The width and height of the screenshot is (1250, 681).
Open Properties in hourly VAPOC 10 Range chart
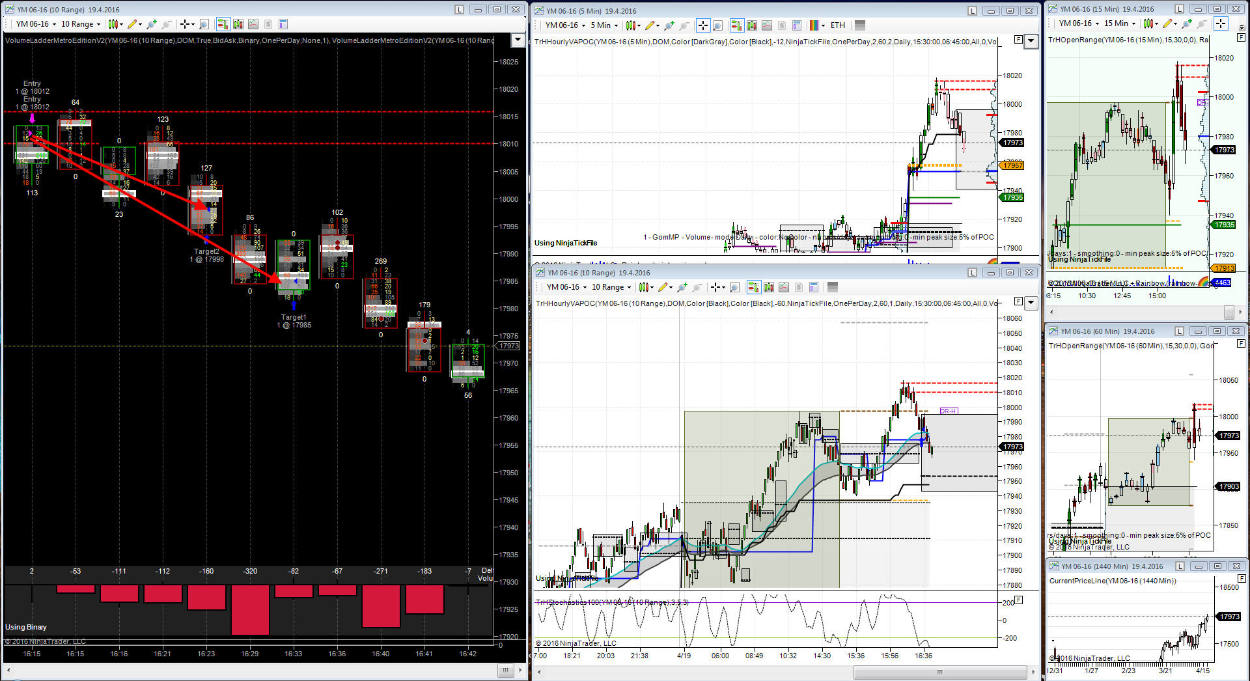click(814, 287)
